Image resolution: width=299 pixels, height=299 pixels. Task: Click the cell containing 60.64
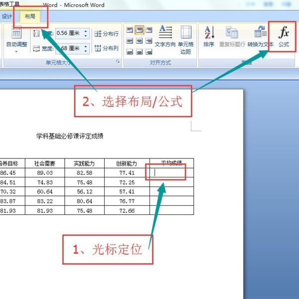coord(45,191)
